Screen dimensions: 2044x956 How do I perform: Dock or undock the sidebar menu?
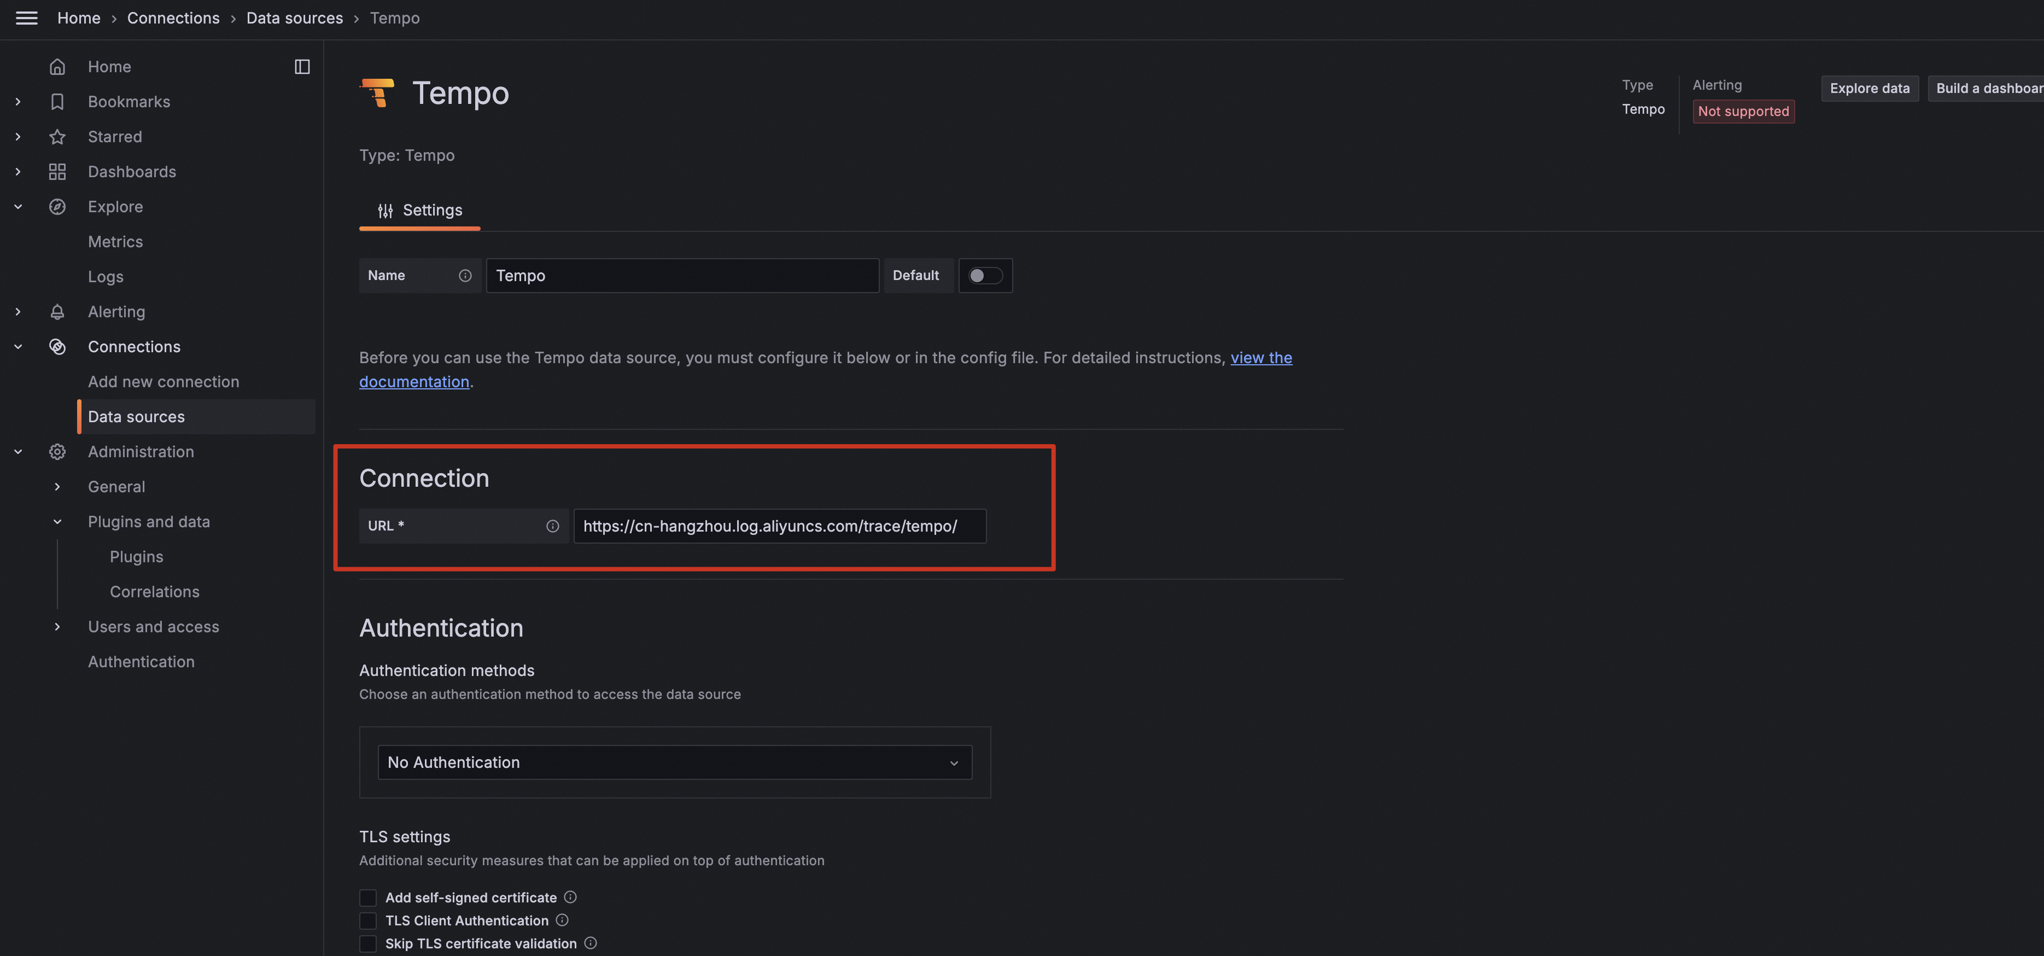[302, 67]
